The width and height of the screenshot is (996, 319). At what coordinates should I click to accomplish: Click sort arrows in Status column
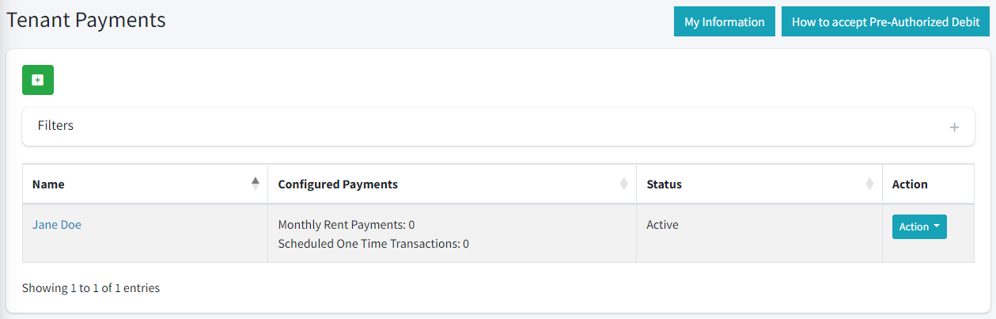869,184
